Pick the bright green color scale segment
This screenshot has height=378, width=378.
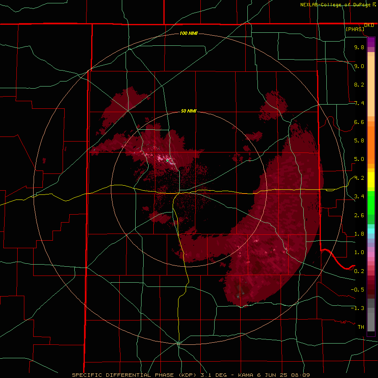coord(371,202)
